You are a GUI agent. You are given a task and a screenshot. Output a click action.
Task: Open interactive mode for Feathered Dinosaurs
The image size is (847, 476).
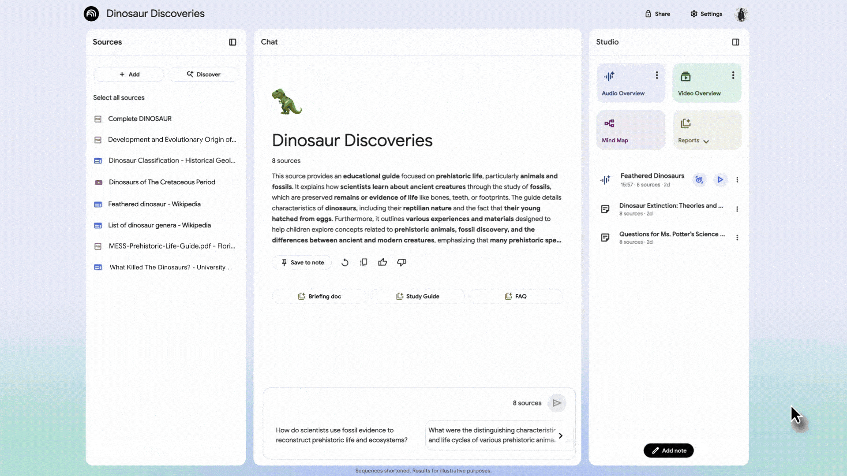(699, 180)
